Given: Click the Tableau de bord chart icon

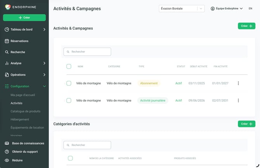Looking at the screenshot, I should click(x=7, y=29).
